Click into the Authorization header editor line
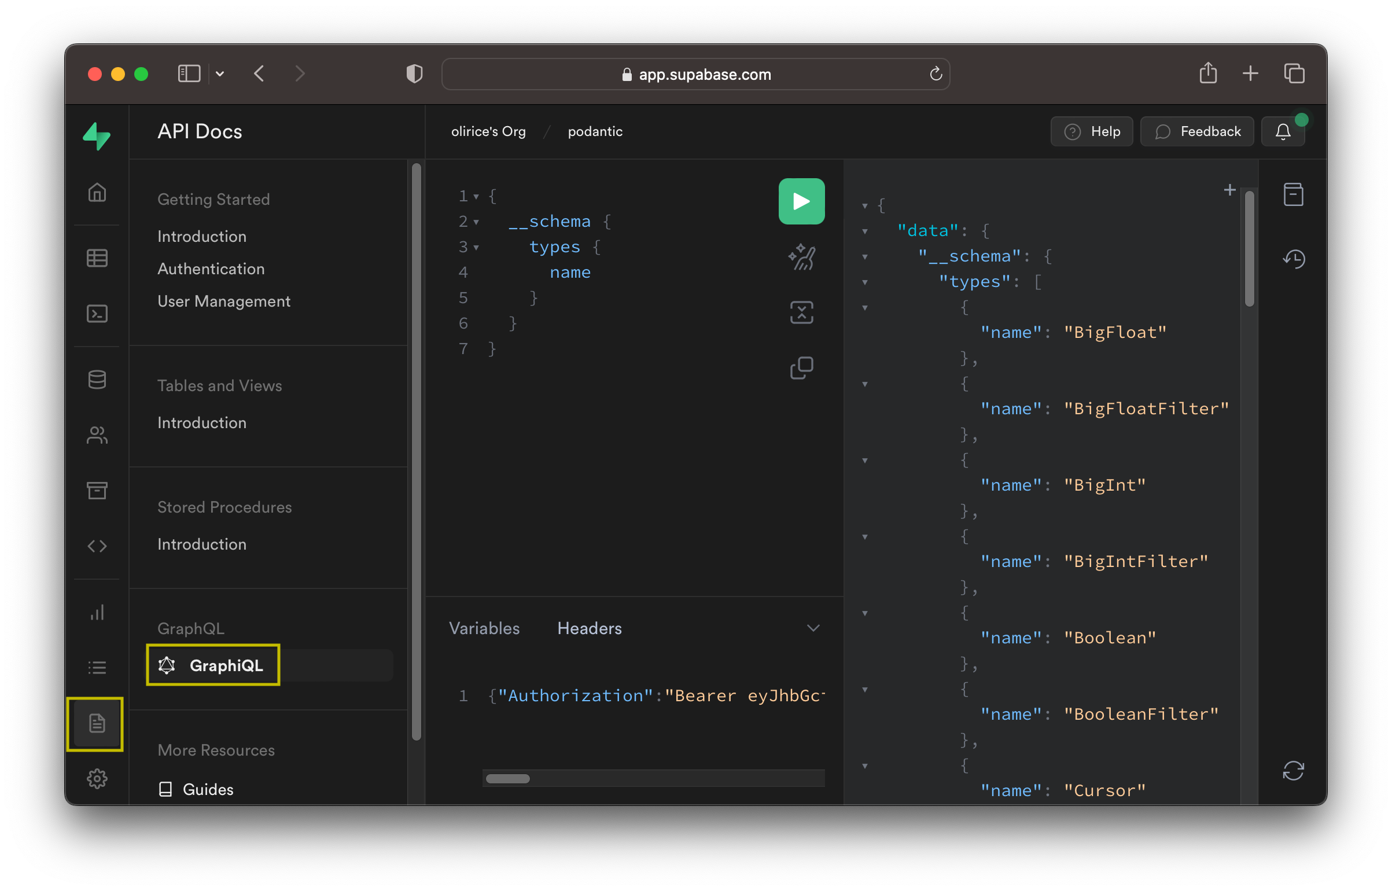 pos(656,695)
